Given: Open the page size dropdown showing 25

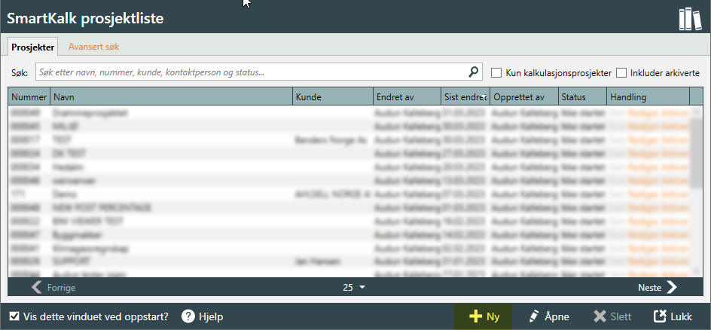Looking at the screenshot, I should coord(354,287).
